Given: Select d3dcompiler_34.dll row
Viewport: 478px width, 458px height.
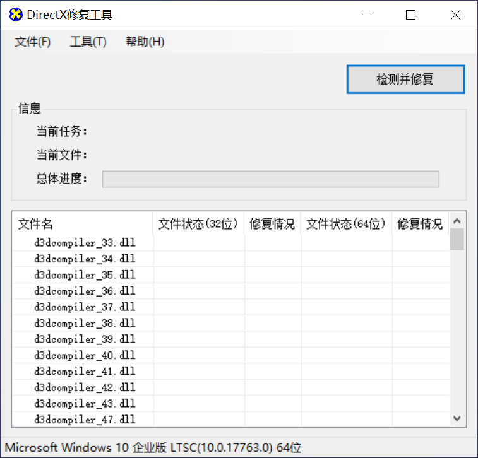Looking at the screenshot, I should (230, 259).
